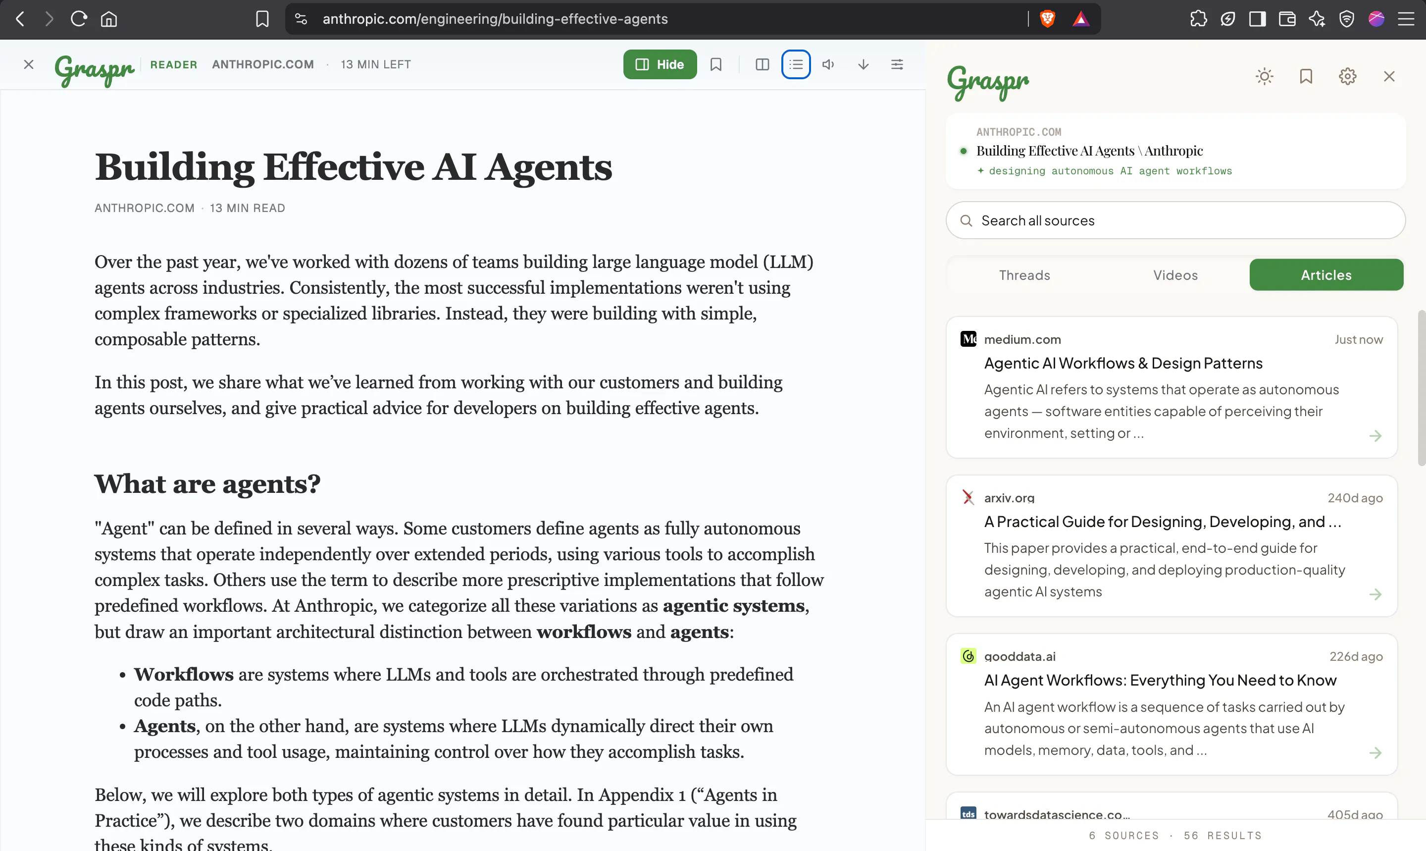Open the browser extensions puzzle icon

point(1198,19)
